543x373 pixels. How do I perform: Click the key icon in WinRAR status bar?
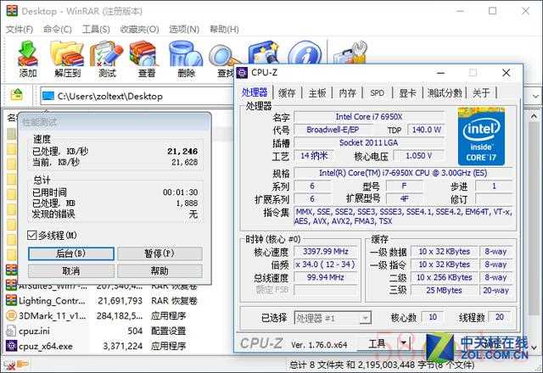(22, 364)
